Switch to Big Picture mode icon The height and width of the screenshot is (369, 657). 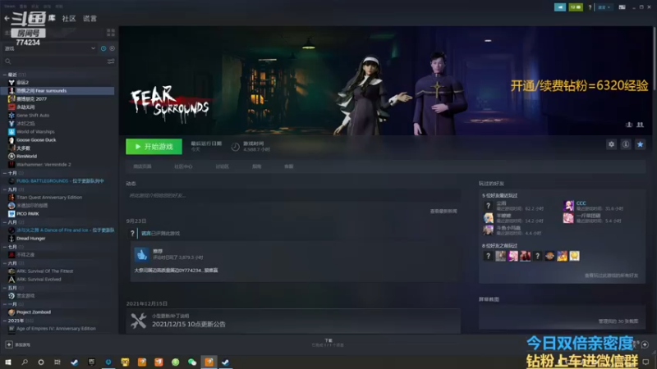pyautogui.click(x=623, y=7)
